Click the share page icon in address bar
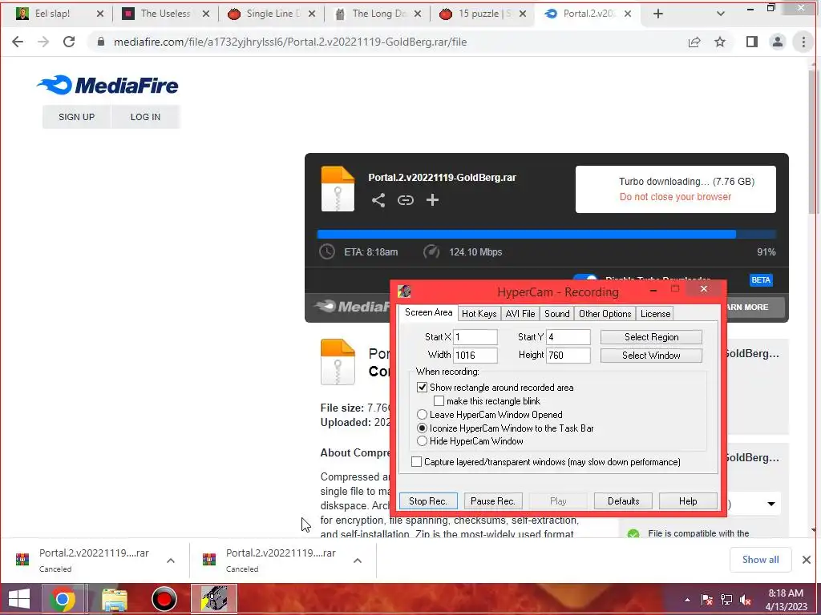Viewport: 821px width, 615px height. (x=694, y=42)
